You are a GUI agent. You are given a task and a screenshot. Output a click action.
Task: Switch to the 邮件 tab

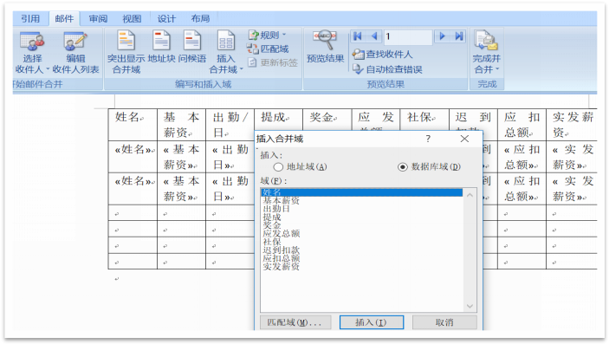point(64,19)
